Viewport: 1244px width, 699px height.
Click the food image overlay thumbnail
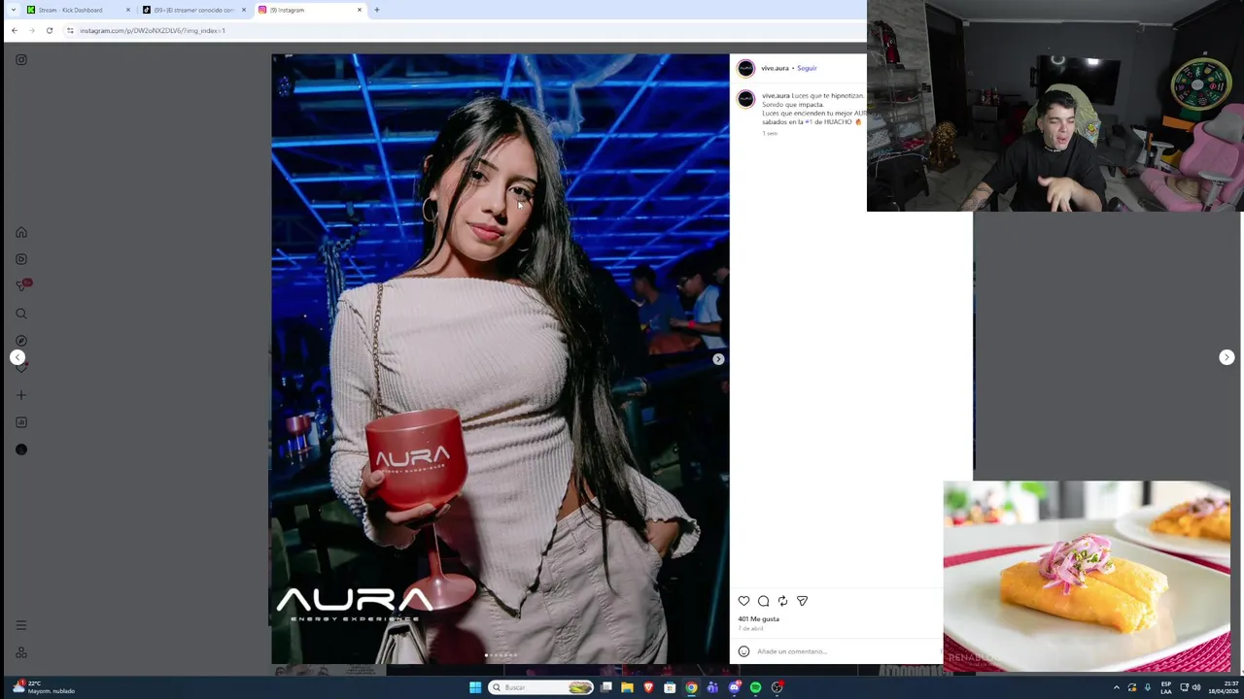pyautogui.click(x=1087, y=577)
